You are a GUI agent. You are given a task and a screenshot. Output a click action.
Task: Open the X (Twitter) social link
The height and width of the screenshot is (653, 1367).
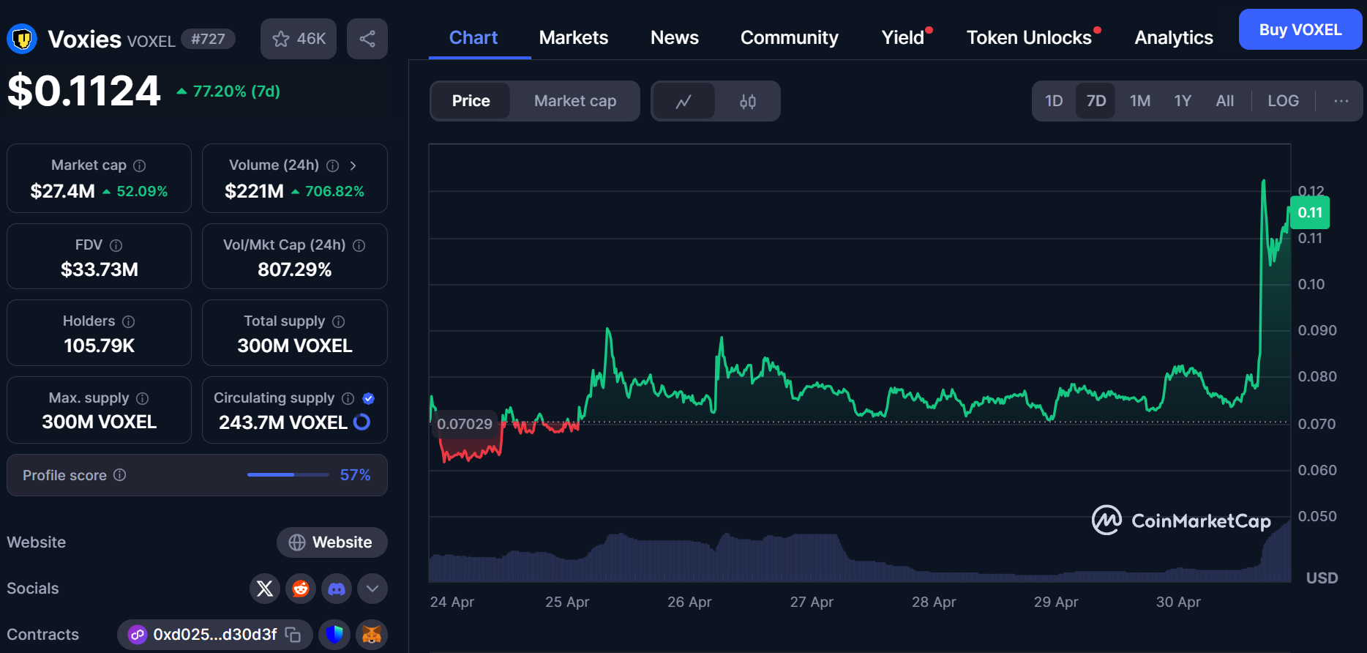point(265,589)
